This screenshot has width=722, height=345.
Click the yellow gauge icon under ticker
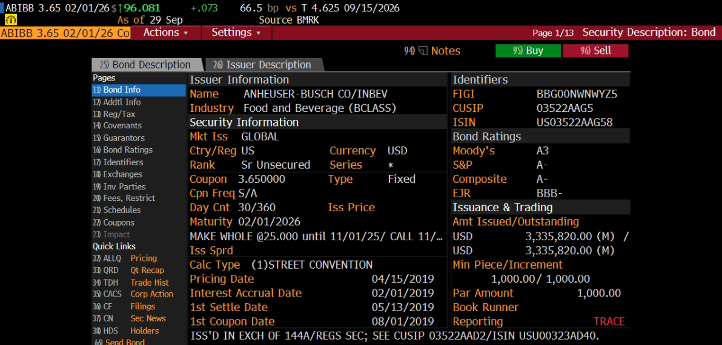(x=10, y=20)
